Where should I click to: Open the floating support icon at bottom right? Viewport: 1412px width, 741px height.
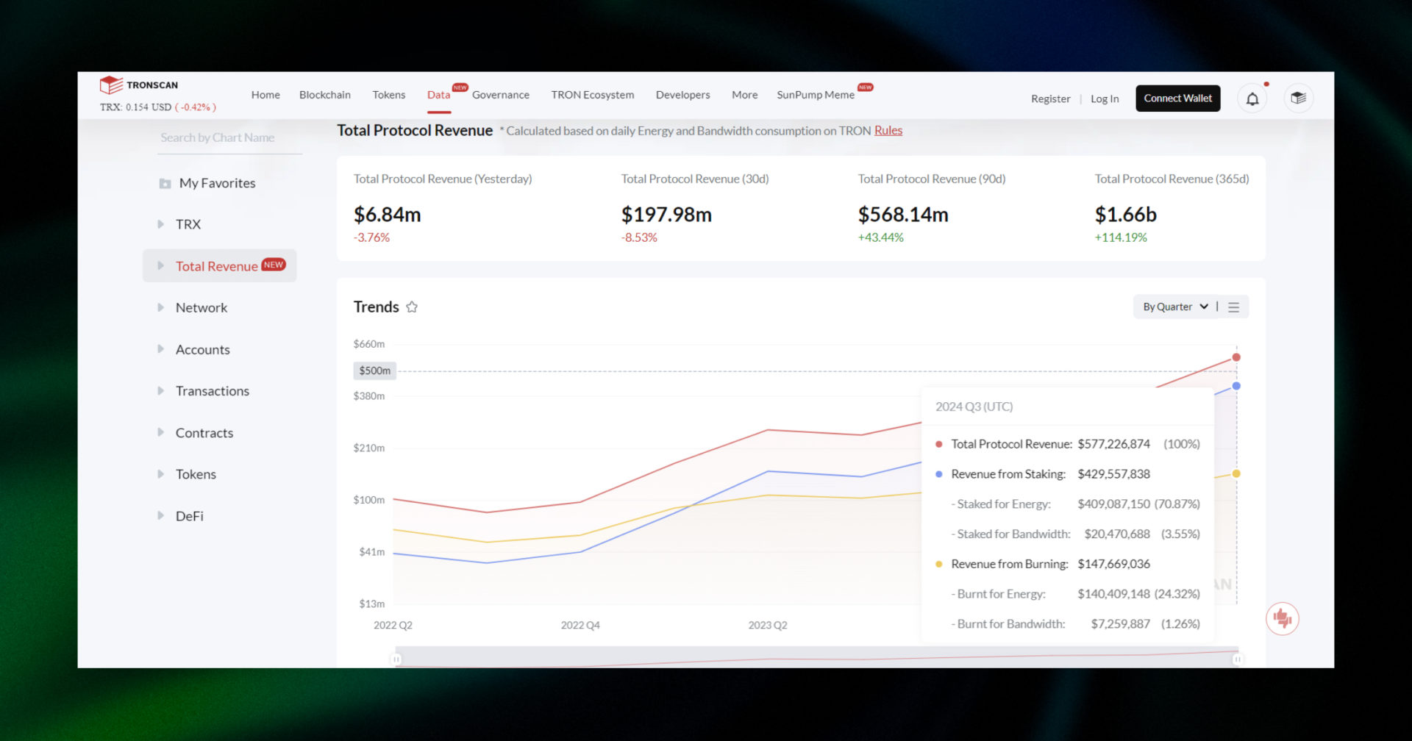pyautogui.click(x=1282, y=618)
